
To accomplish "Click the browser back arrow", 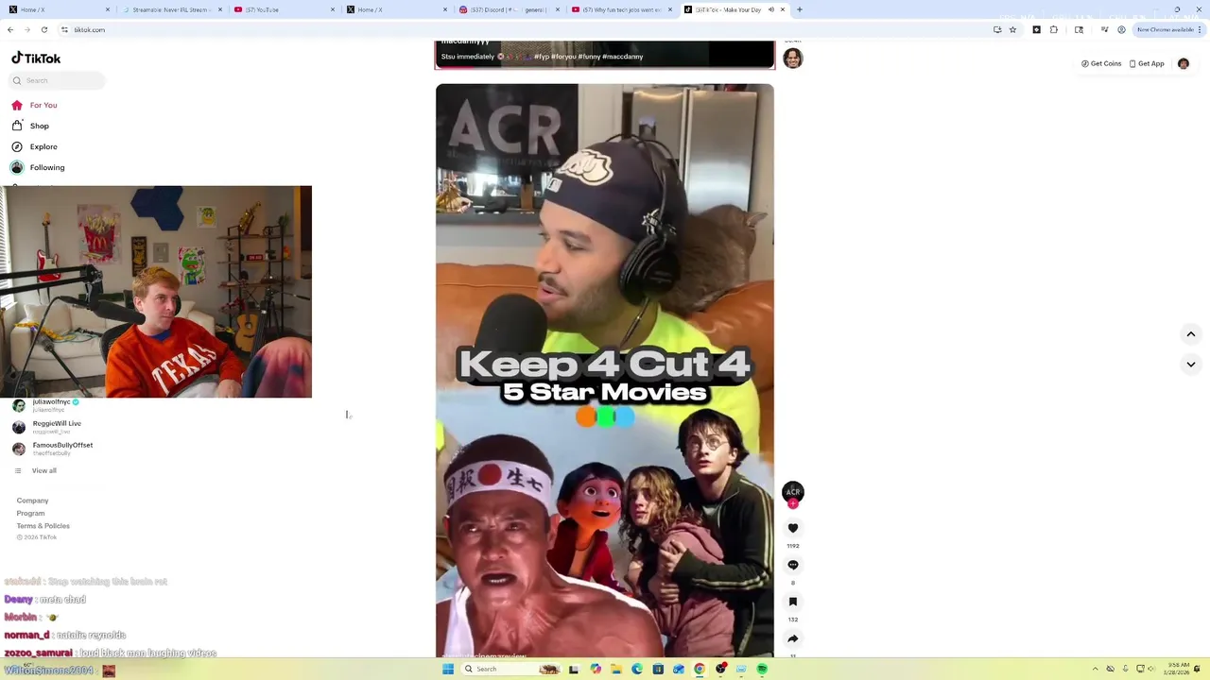I will click(10, 29).
